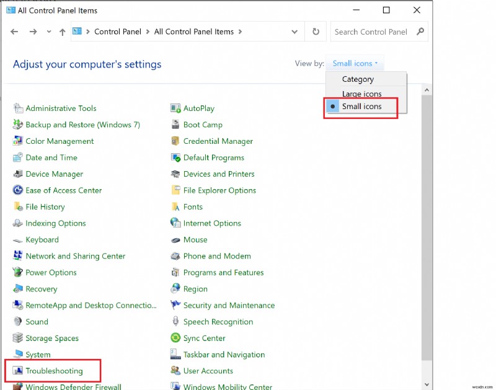The width and height of the screenshot is (496, 390).
Task: Click the Power Options icon
Action: pyautogui.click(x=18, y=272)
